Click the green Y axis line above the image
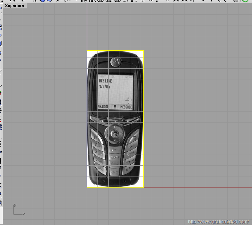Viewport: 252px width, 225px height. (x=87, y=27)
